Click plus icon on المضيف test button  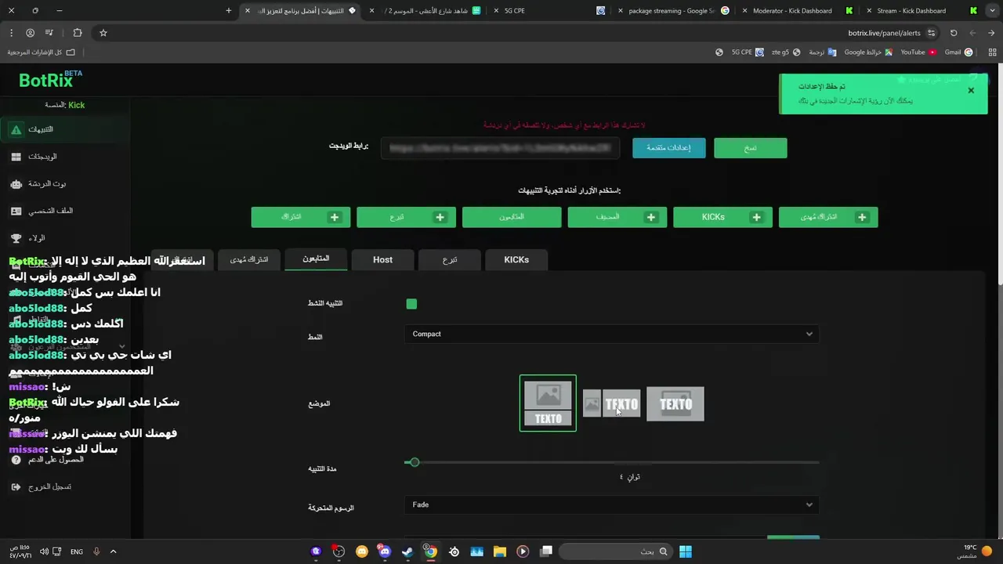coord(651,217)
